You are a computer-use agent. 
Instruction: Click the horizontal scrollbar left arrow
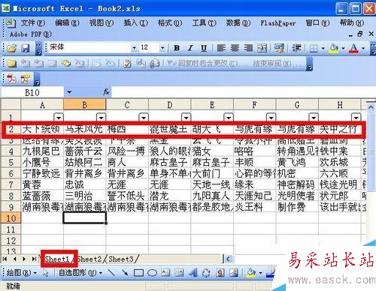click(228, 259)
